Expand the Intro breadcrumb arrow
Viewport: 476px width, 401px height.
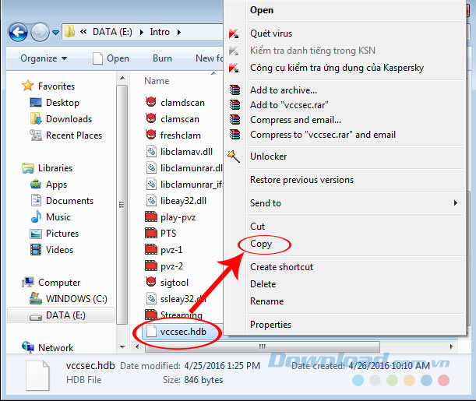[179, 32]
